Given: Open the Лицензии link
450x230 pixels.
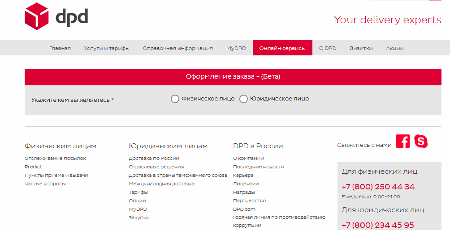Looking at the screenshot, I should point(246,184).
